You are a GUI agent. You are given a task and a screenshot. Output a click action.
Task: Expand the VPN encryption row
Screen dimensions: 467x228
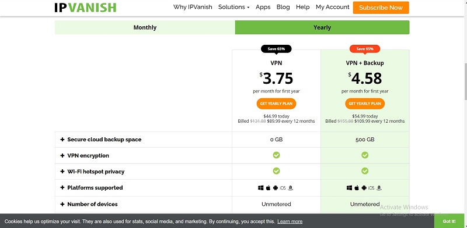coord(62,155)
